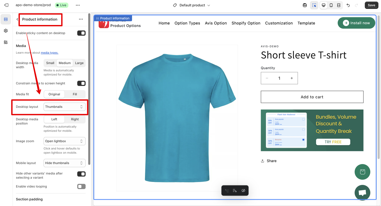Open the Image zoom dropdown
This screenshot has height=206, width=381.
[x=64, y=141]
